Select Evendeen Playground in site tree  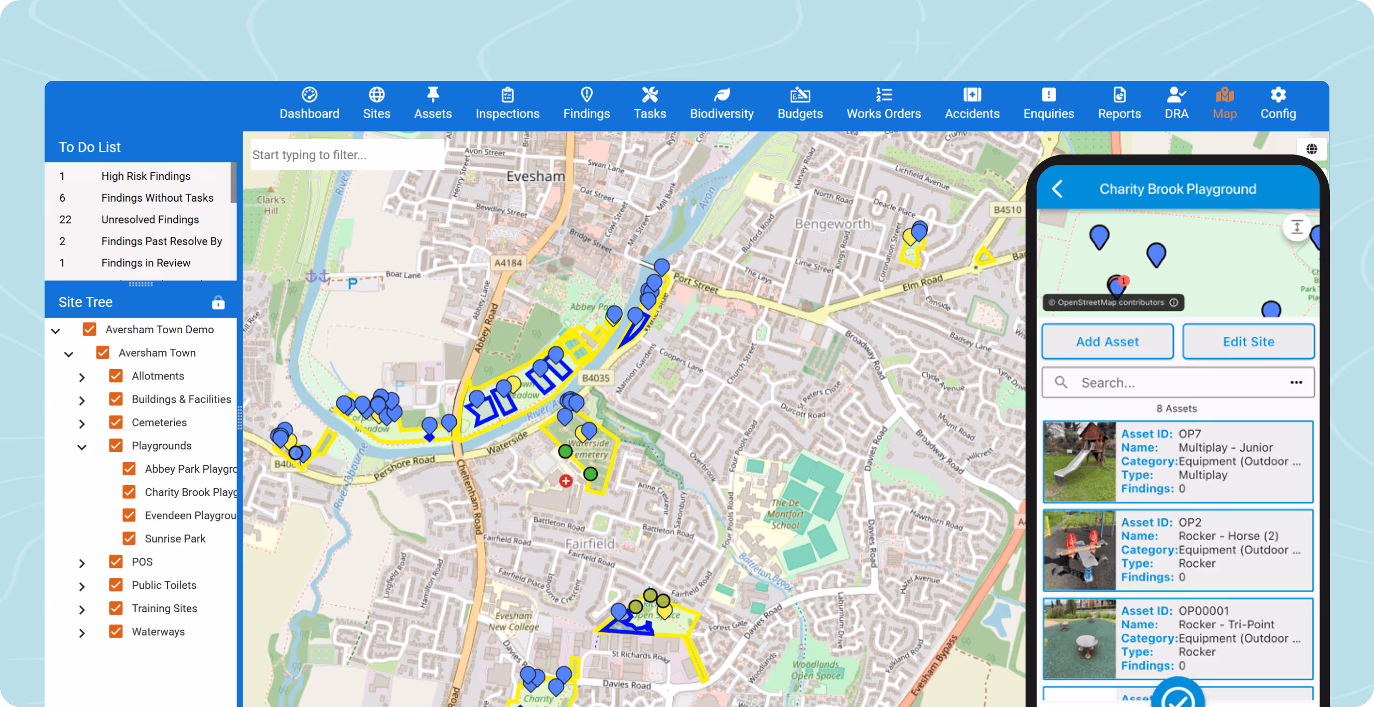(x=190, y=515)
